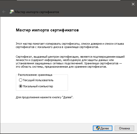Click the back arrow in the title bar

click(4, 12)
